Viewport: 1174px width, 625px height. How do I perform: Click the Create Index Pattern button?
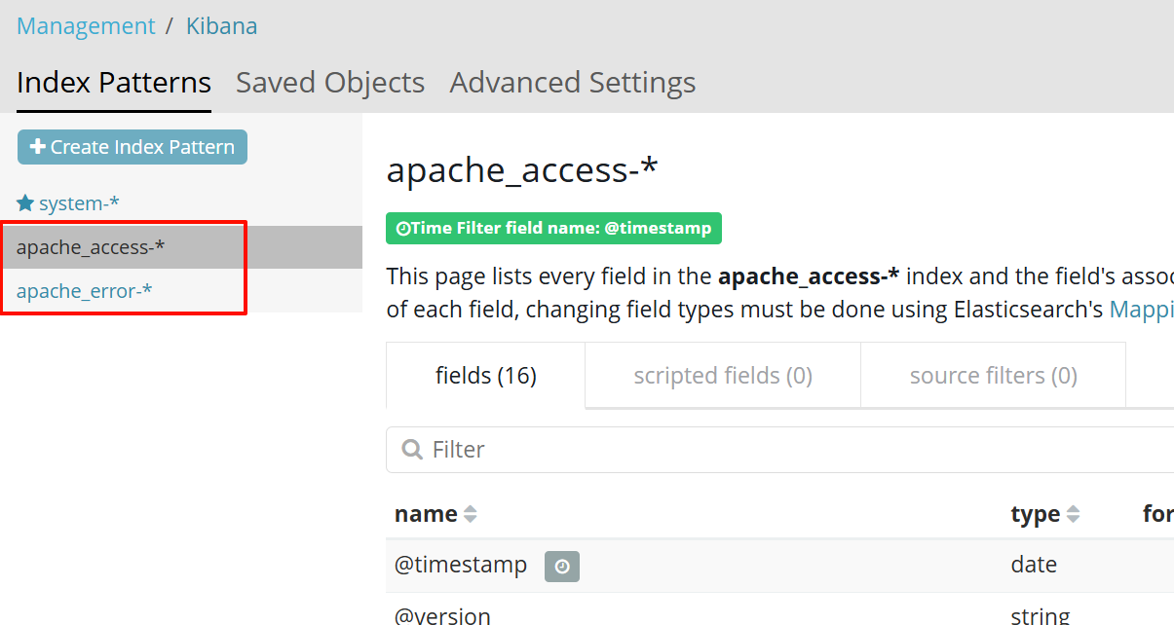click(x=133, y=147)
